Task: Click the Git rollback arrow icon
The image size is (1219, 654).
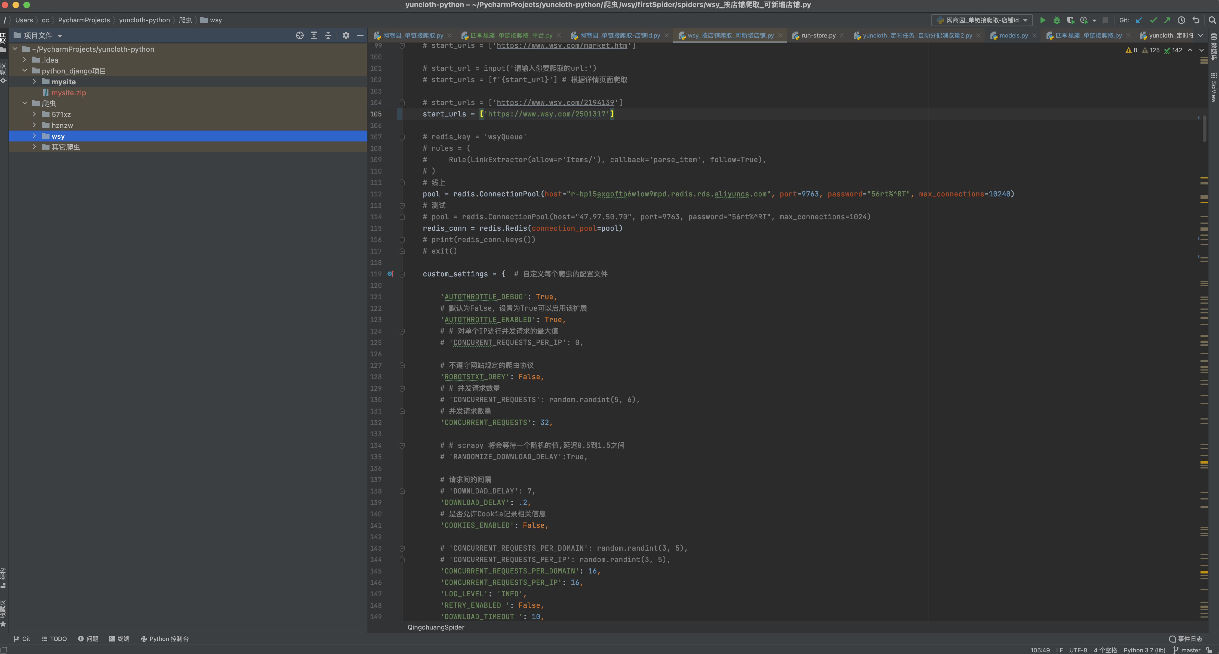Action: tap(1196, 20)
